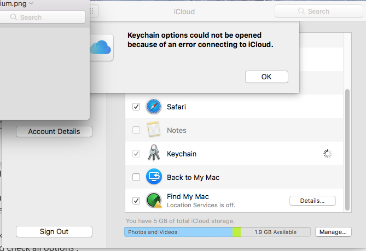Screen dimensions: 366x251
Task: Click the Keychain keys icon
Action: 154,153
